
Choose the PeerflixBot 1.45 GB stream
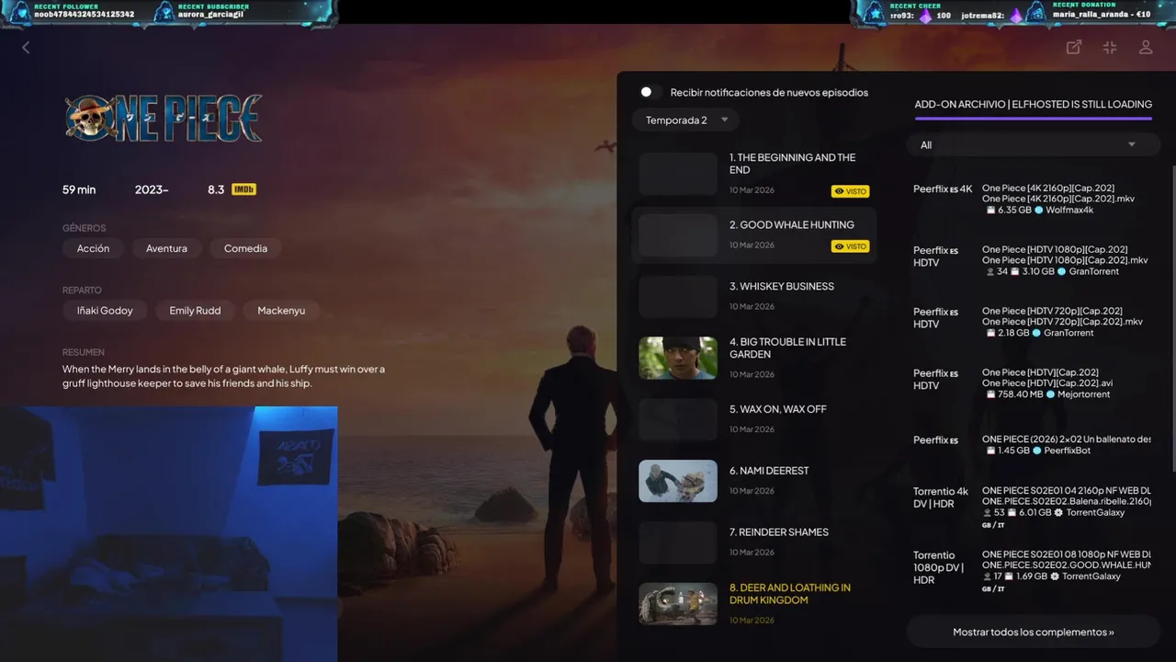coord(1033,446)
